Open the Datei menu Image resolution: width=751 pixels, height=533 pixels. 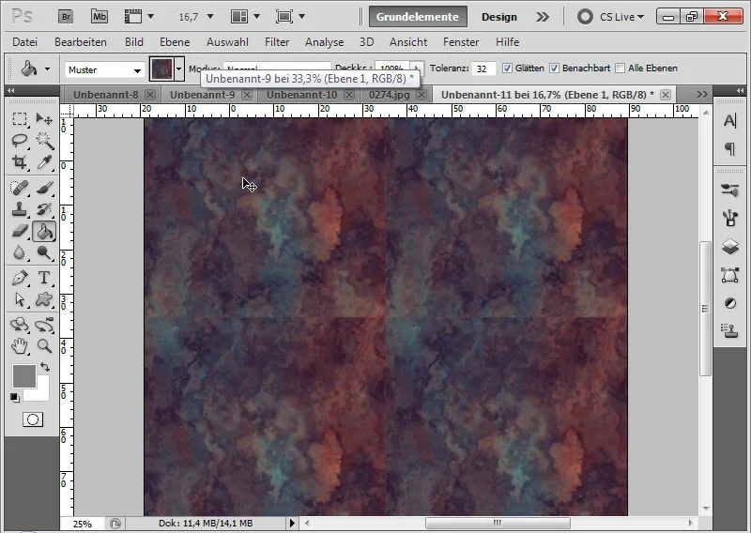click(x=25, y=42)
